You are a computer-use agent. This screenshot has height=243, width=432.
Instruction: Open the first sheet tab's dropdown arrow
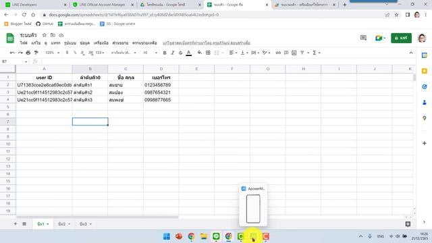point(48,224)
